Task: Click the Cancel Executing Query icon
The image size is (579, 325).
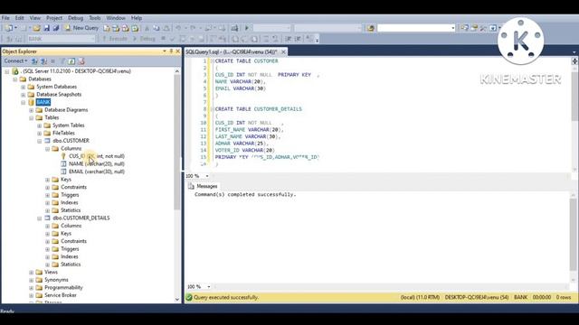Action: click(163, 39)
